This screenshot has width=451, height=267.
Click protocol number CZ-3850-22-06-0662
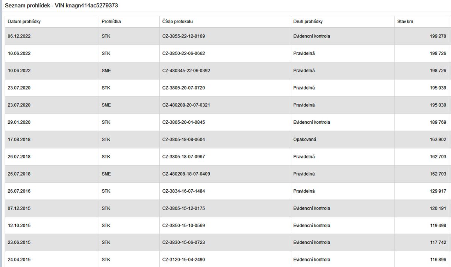pyautogui.click(x=183, y=54)
